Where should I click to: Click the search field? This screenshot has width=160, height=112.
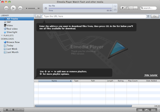point(148,8)
